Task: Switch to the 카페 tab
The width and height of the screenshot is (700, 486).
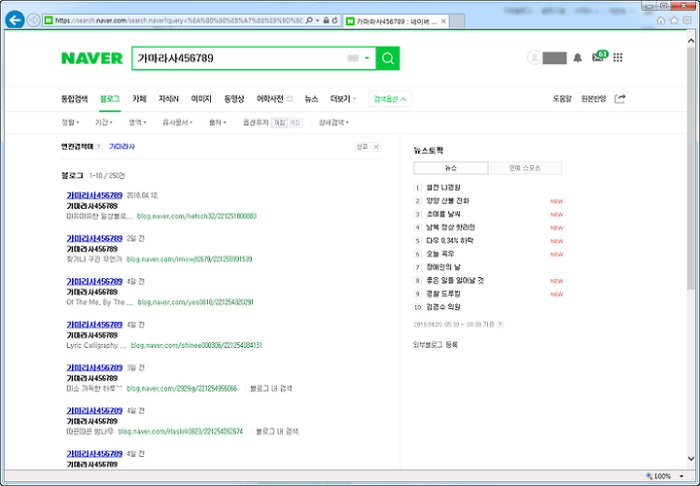Action: point(139,98)
